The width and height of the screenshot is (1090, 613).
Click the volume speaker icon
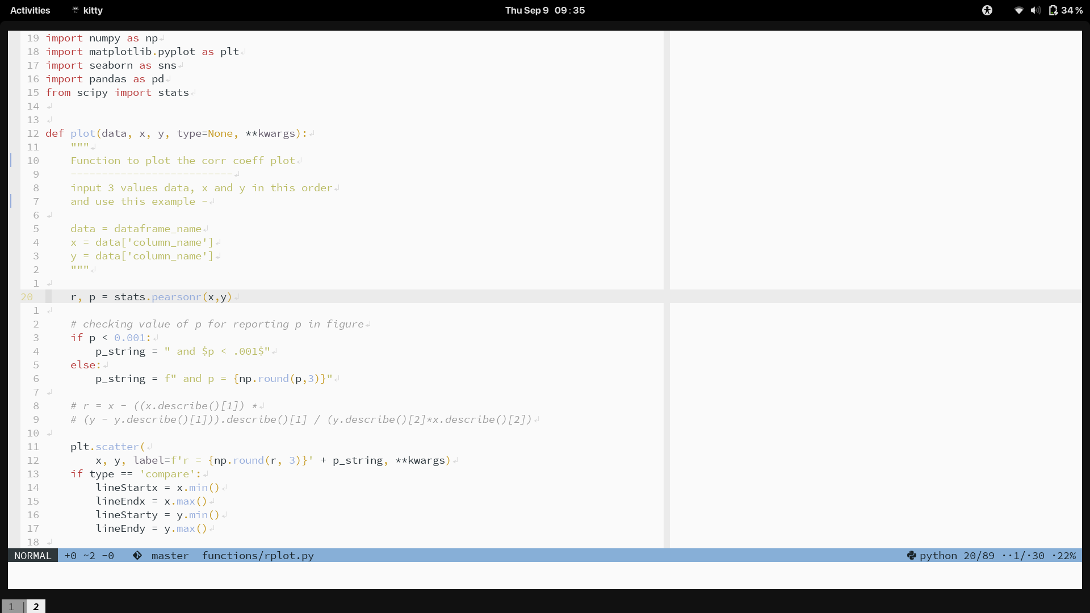[x=1035, y=10]
